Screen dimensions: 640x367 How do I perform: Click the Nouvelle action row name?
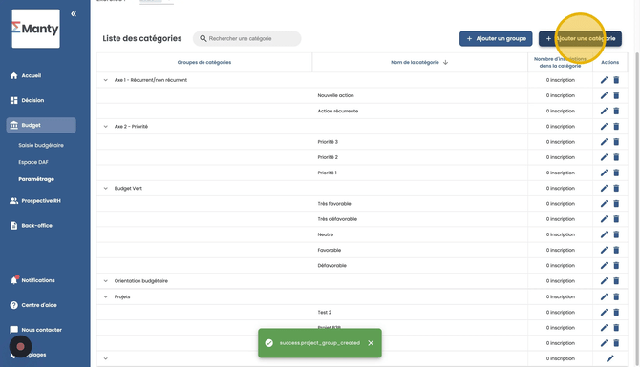coord(335,95)
